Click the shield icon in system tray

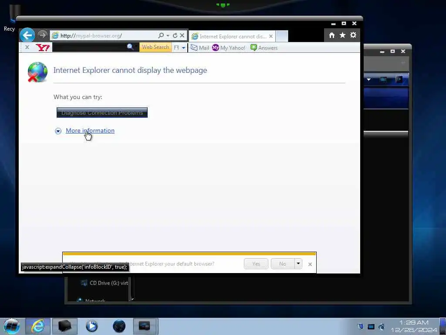tap(360, 326)
